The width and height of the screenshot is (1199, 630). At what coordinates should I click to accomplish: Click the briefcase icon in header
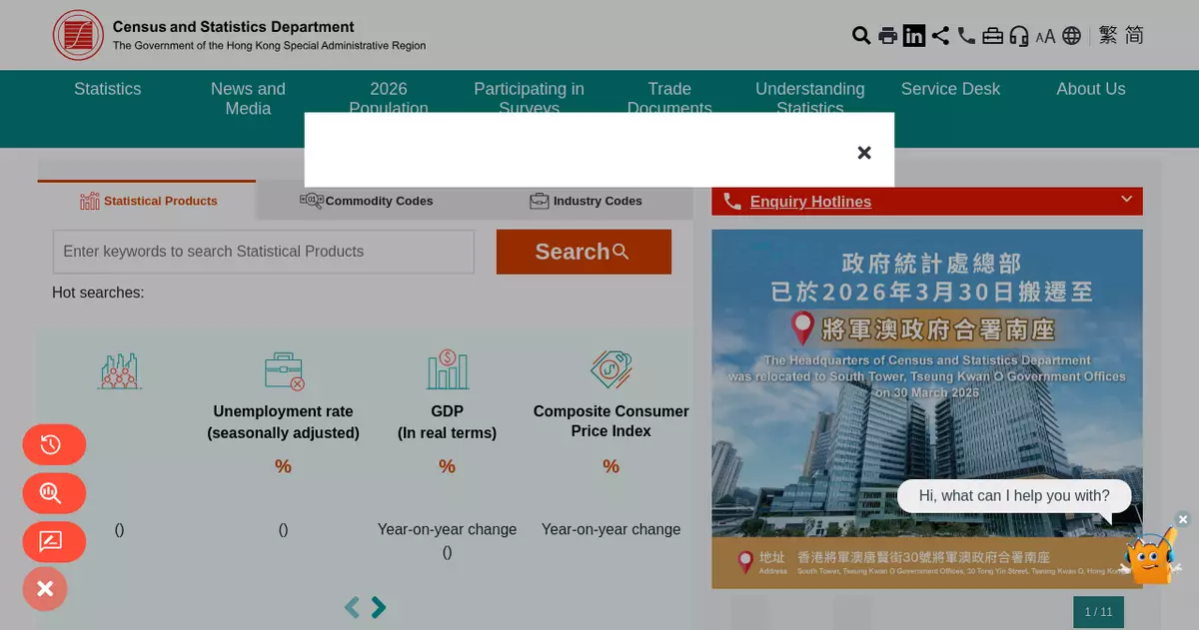pos(992,36)
